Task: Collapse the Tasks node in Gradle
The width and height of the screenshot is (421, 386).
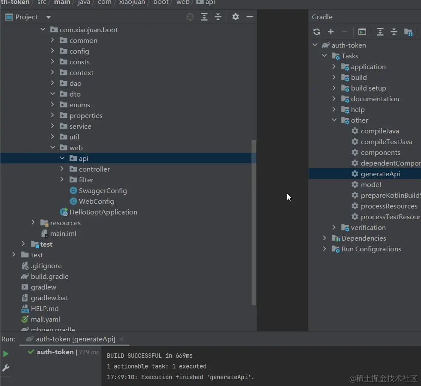Action: point(324,55)
